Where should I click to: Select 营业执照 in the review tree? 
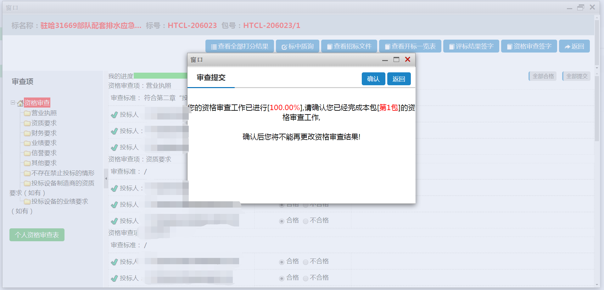[x=44, y=113]
